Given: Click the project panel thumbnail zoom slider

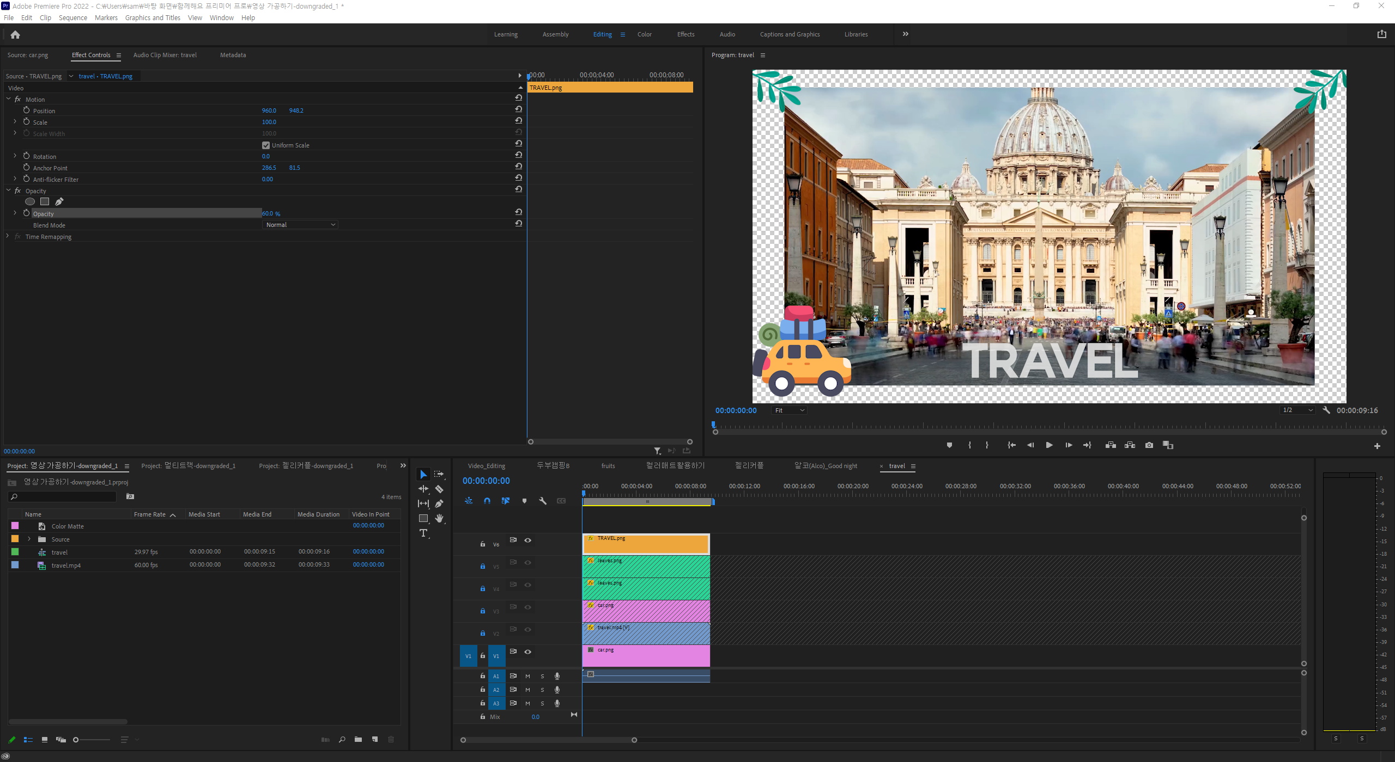Looking at the screenshot, I should (76, 739).
